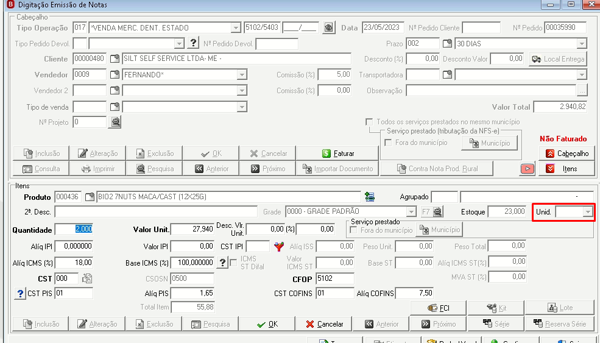This screenshot has height=343, width=600.
Task: Click green product details icon after product name
Action: [369, 197]
